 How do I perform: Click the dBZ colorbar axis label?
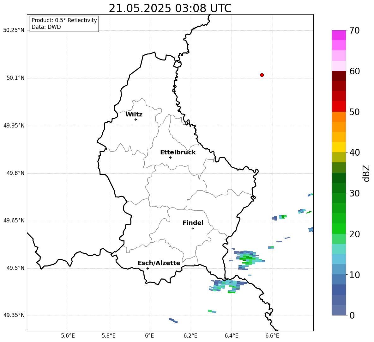[366, 173]
